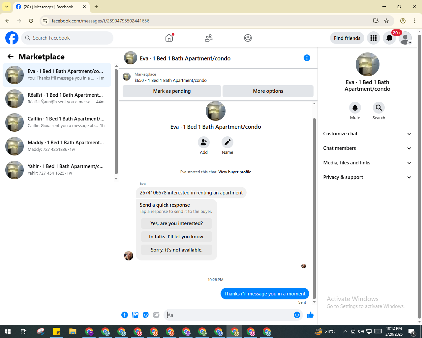Open Yahir's 1 Bed 1 Bath conversation
422x338 pixels.
[57, 170]
